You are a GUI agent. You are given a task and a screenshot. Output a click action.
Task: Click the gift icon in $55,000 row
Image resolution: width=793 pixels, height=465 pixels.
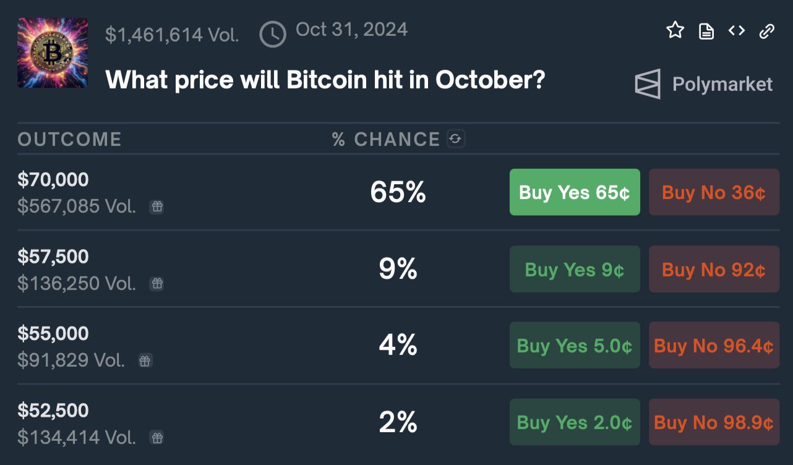[x=145, y=360]
